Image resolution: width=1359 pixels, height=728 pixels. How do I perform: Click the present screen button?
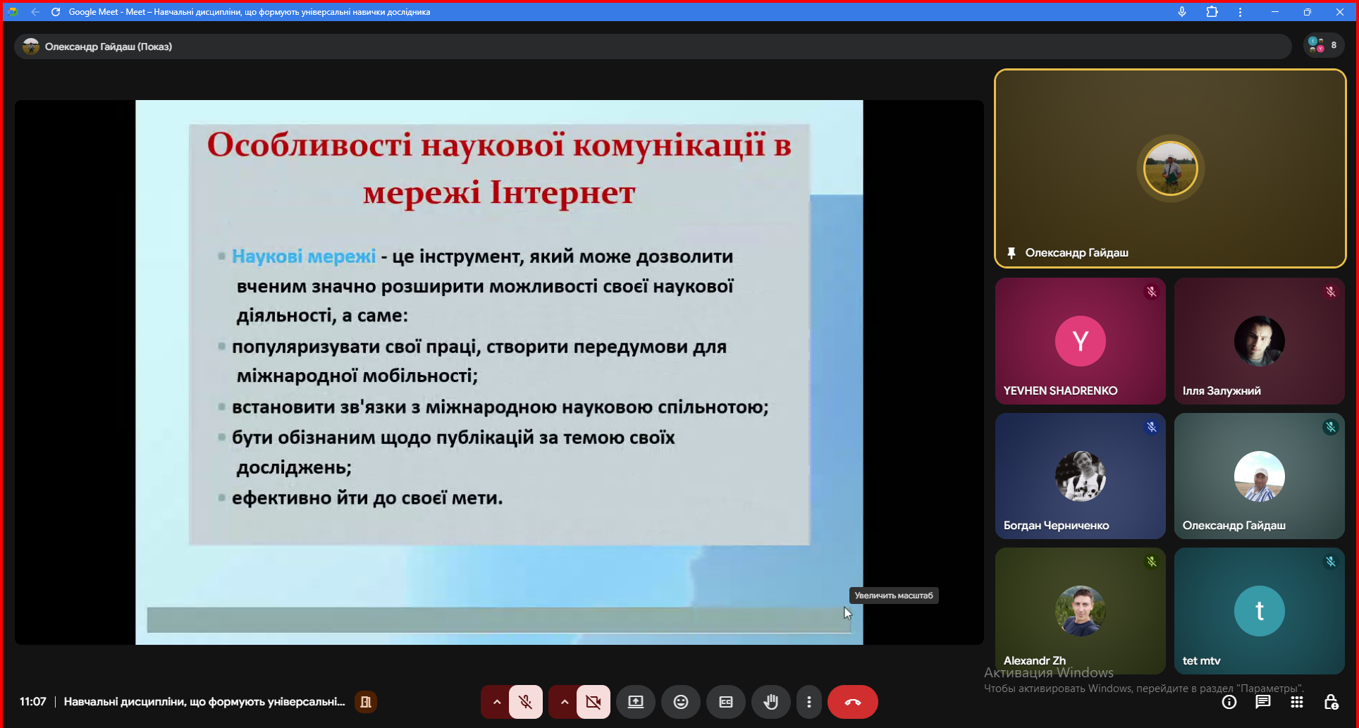coord(636,702)
